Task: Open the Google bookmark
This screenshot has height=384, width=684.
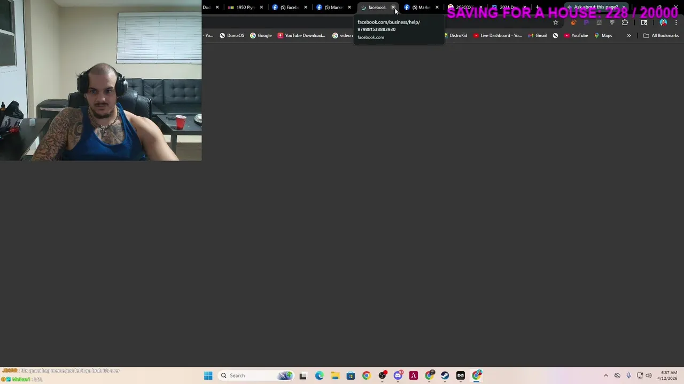Action: coord(261,36)
